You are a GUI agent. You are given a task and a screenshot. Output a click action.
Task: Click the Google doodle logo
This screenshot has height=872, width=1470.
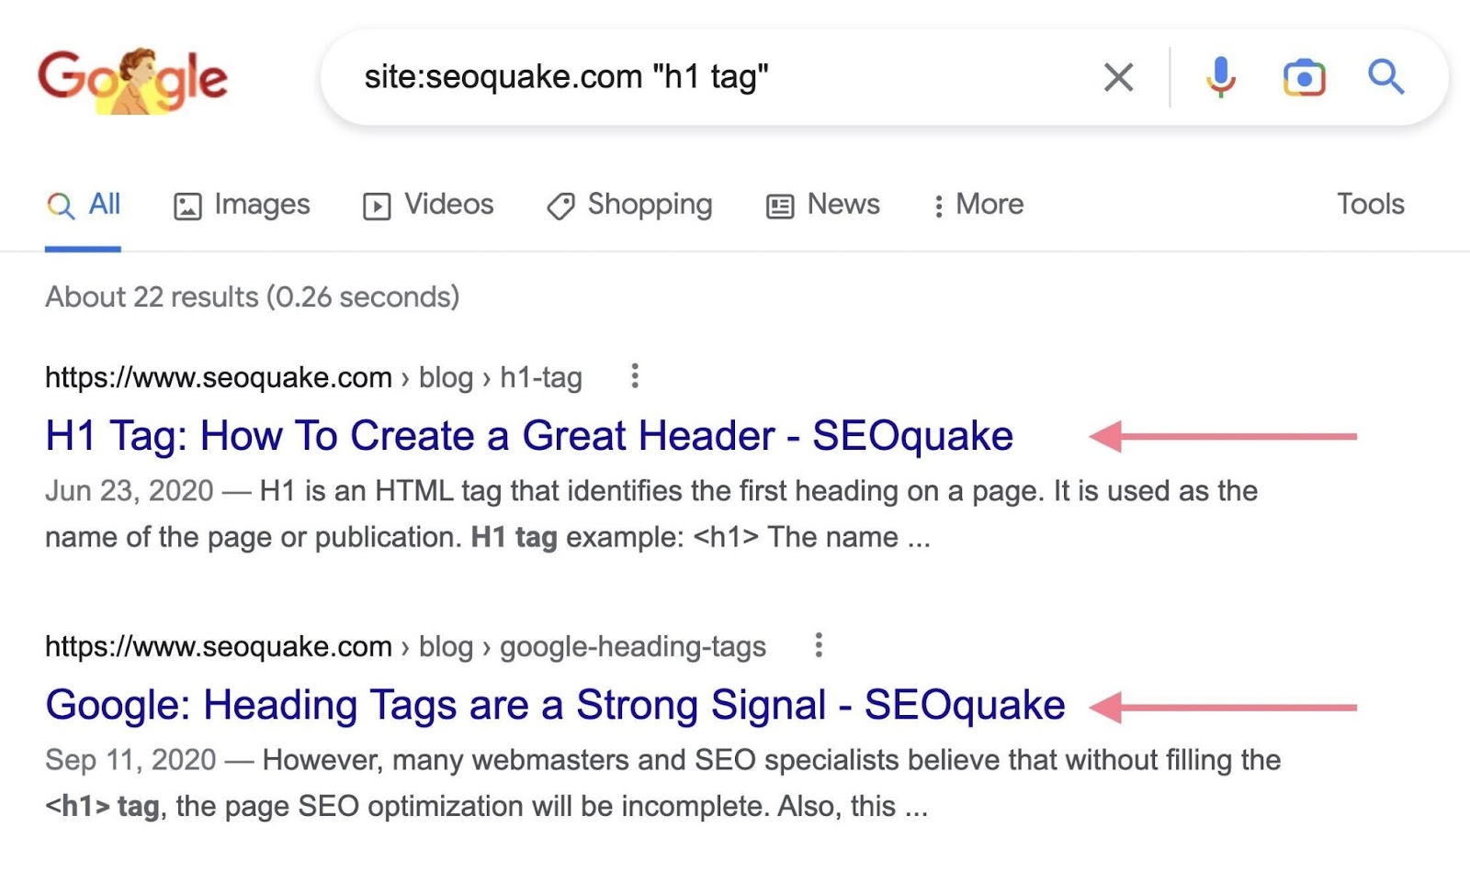133,78
